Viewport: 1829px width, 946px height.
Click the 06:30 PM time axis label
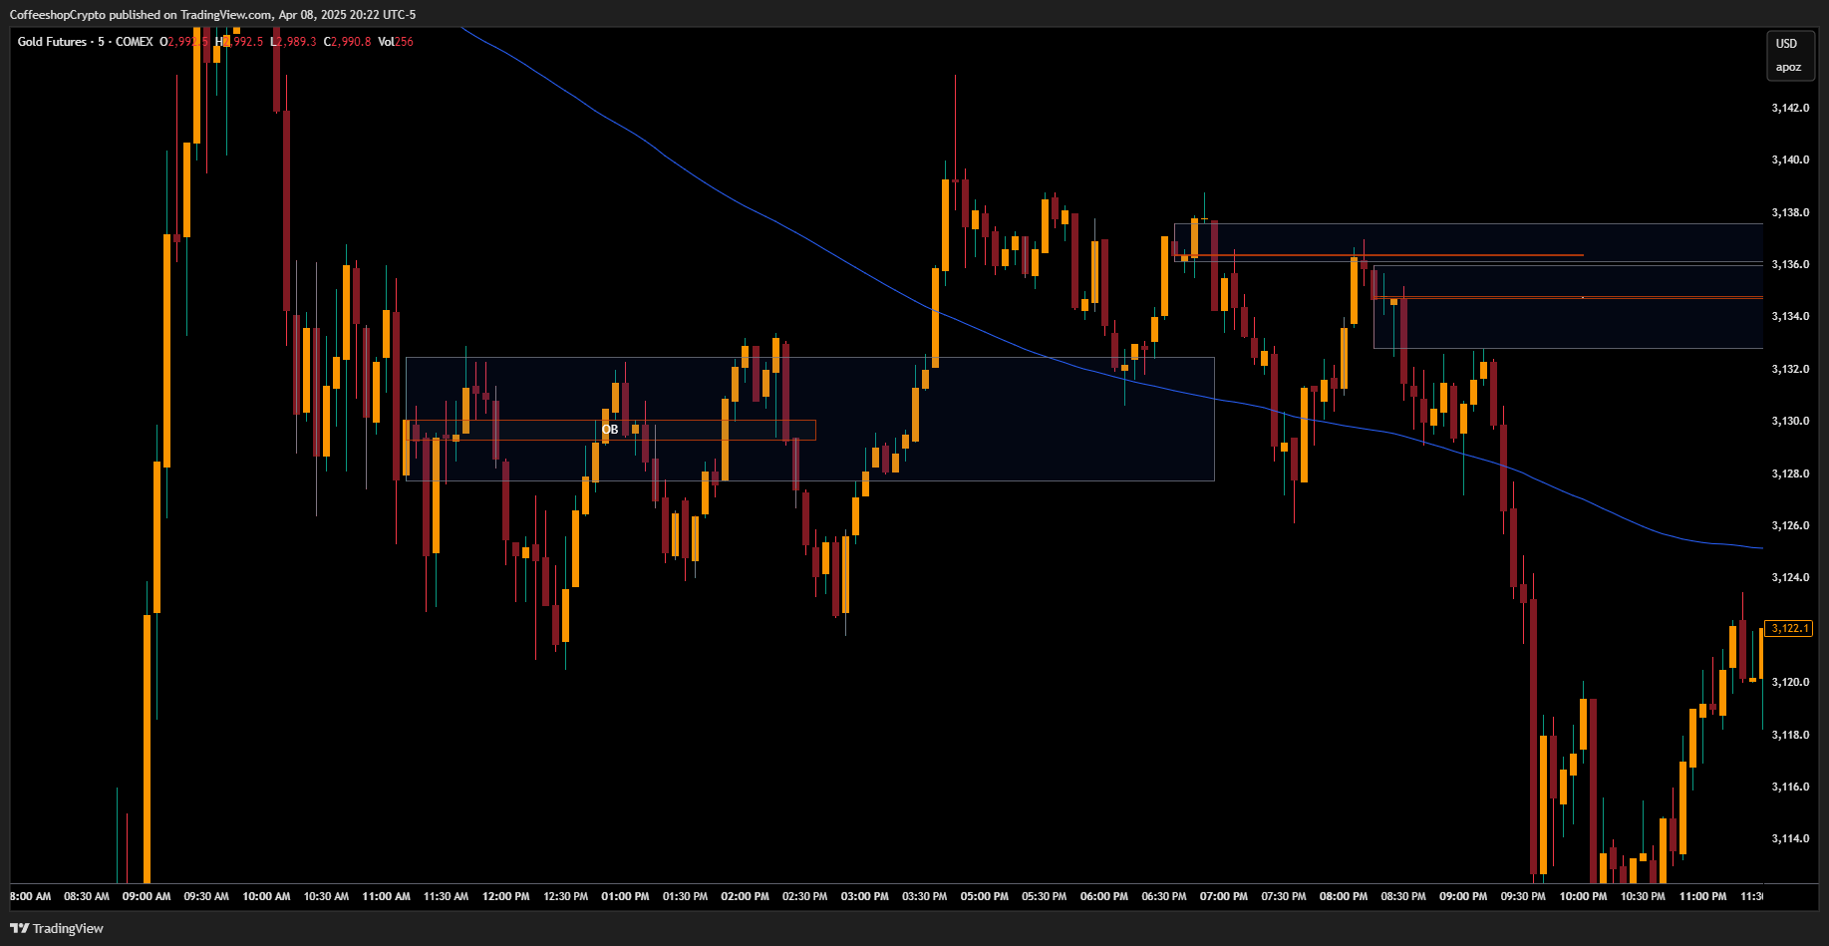(x=1164, y=896)
